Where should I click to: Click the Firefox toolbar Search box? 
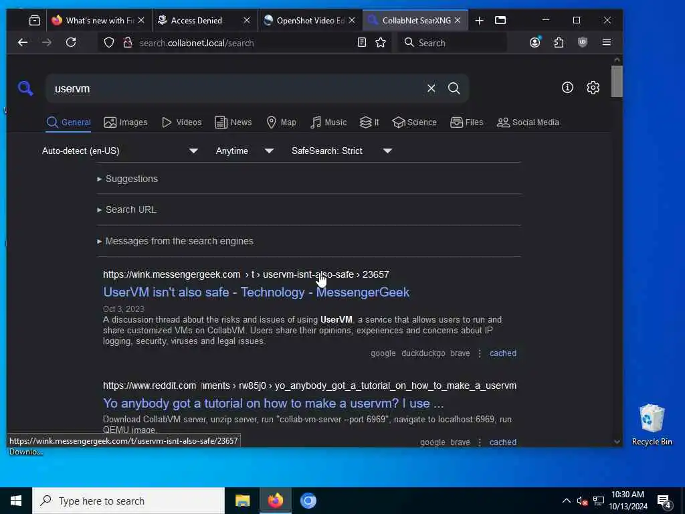[x=452, y=42]
